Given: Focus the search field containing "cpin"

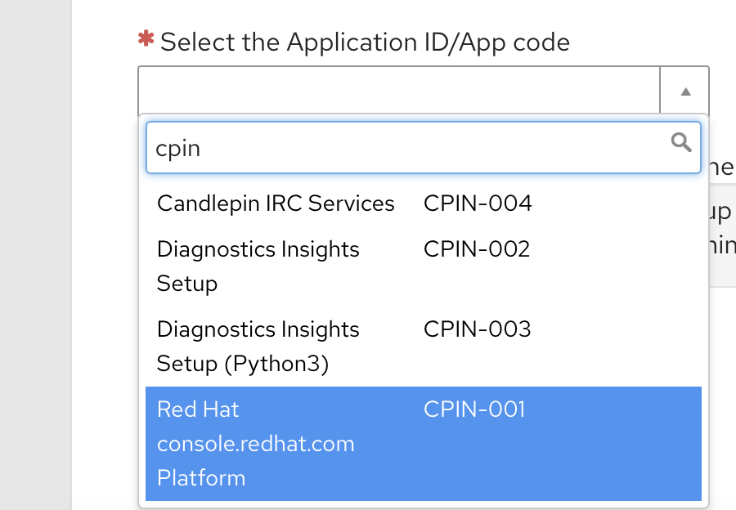Looking at the screenshot, I should 409,148.
